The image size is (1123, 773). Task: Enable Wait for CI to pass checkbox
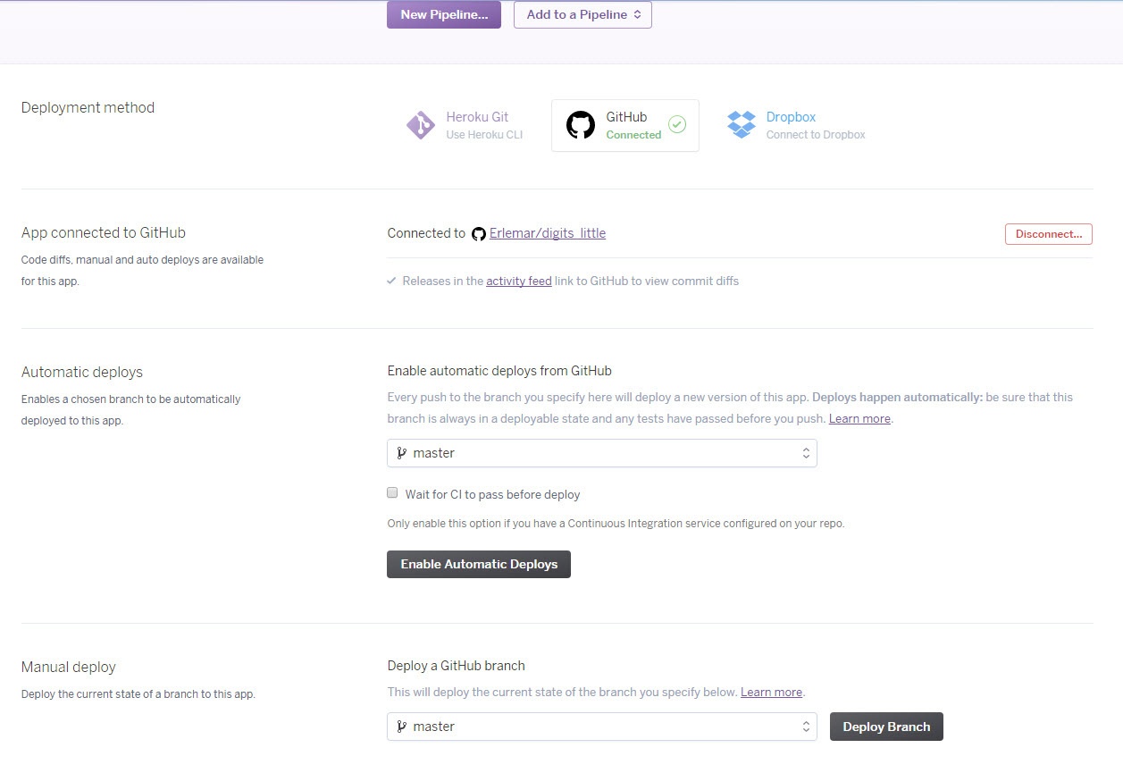point(392,492)
